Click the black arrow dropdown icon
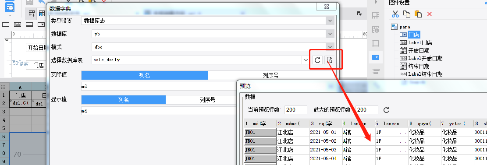Screen dimensions: 487x165 359,13
